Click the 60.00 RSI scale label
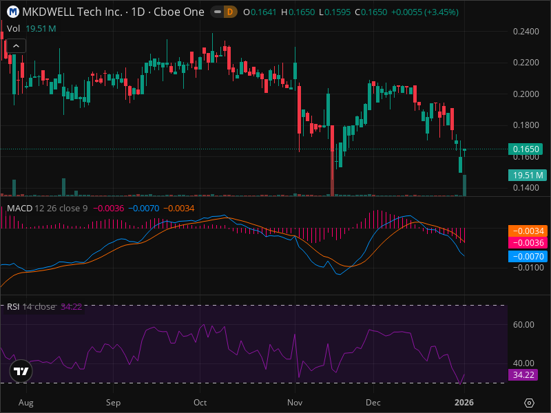 click(x=523, y=324)
